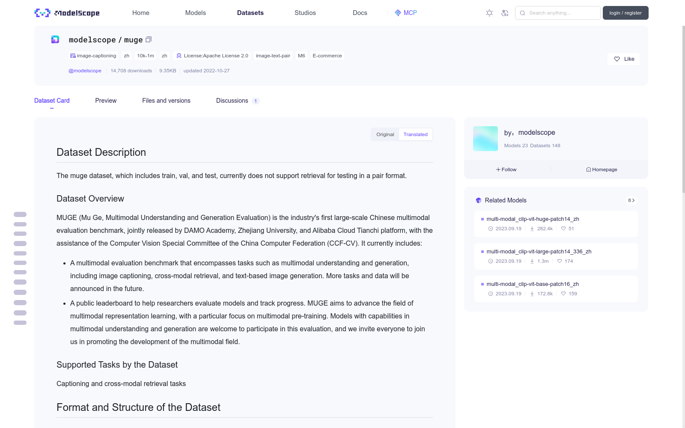Viewport: 685px width, 428px height.
Task: Follow the modelscope author
Action: (x=506, y=169)
